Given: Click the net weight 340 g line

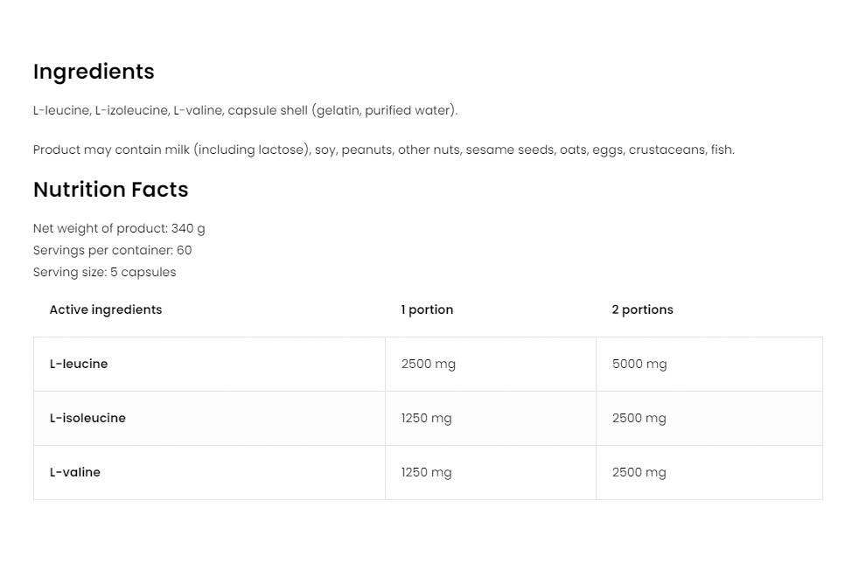Looking at the screenshot, I should [119, 228].
